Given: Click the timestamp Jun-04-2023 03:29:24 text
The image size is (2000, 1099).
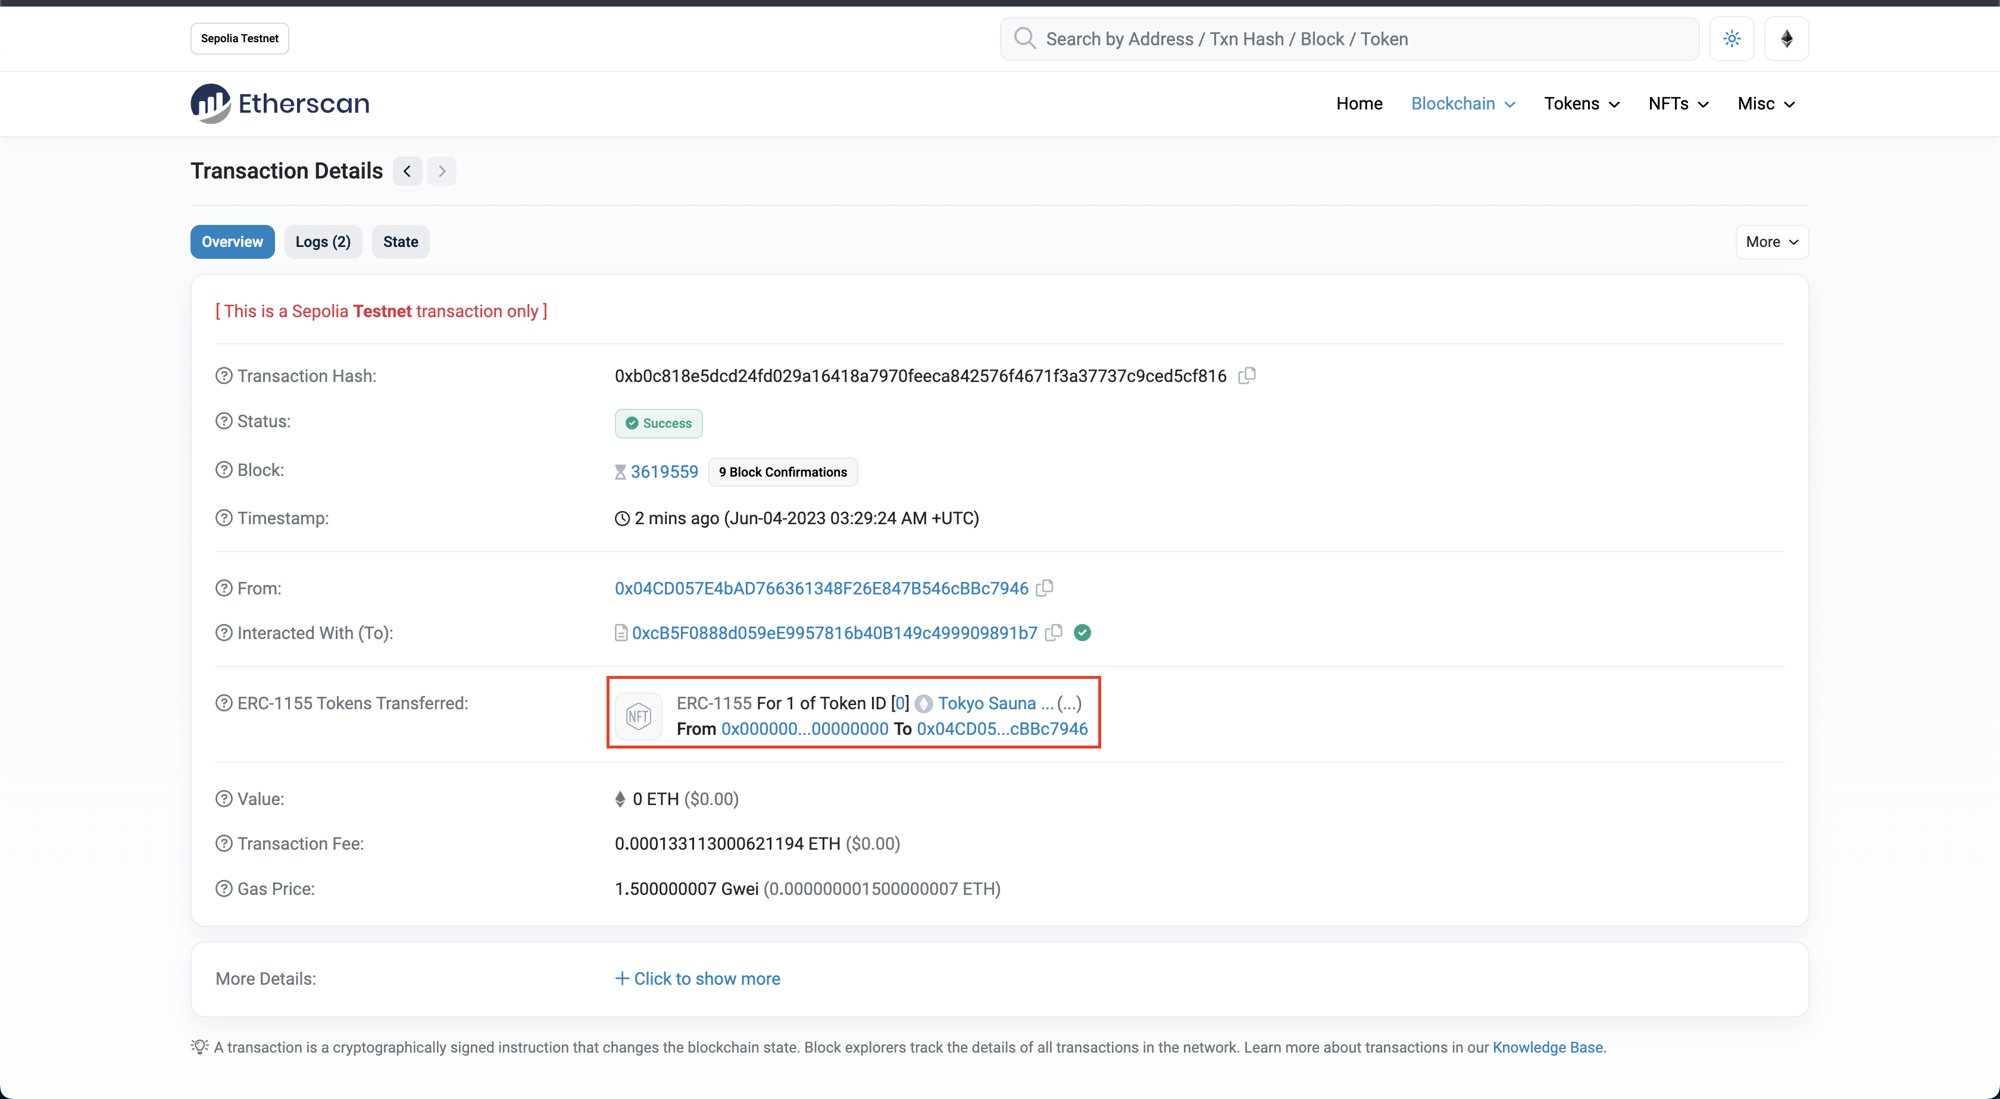Looking at the screenshot, I should (851, 518).
